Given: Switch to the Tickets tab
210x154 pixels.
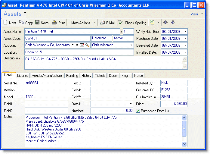Looking at the screenshot, I should [100, 76].
